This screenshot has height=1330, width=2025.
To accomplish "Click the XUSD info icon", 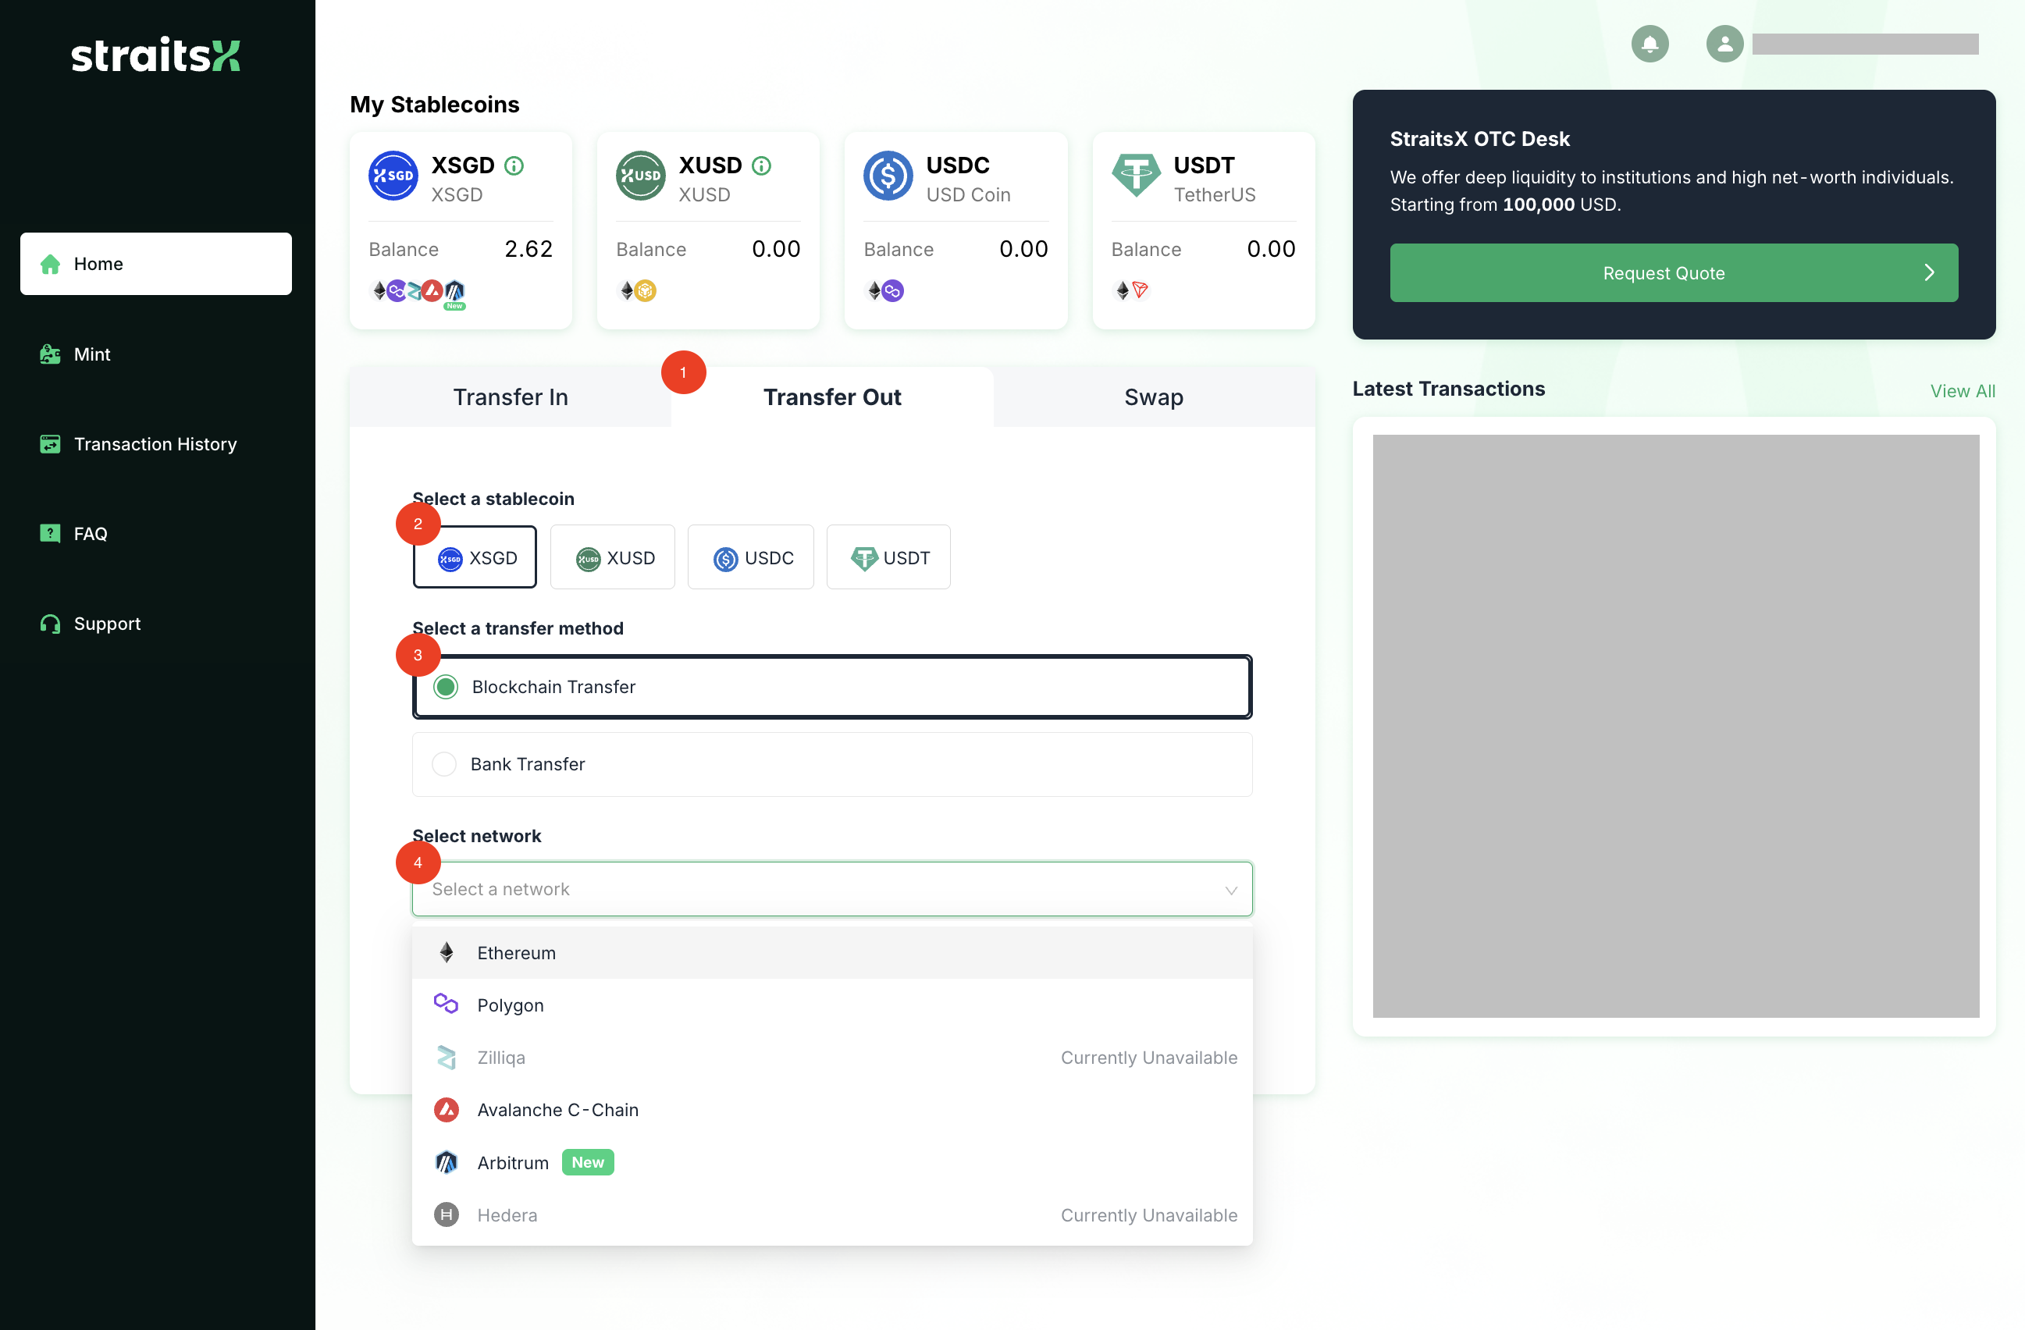I will point(761,166).
